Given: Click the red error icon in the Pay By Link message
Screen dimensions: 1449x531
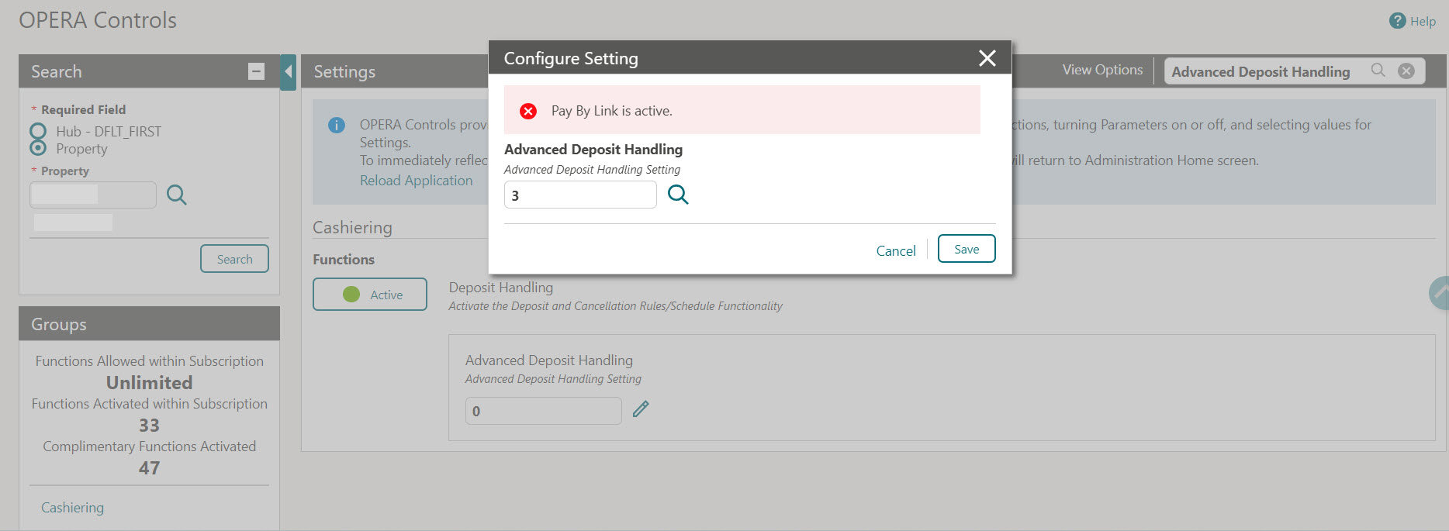Looking at the screenshot, I should click(528, 111).
